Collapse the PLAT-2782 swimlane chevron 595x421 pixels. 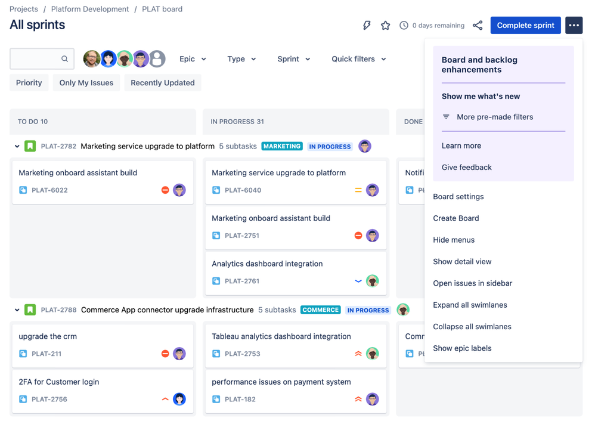[17, 146]
